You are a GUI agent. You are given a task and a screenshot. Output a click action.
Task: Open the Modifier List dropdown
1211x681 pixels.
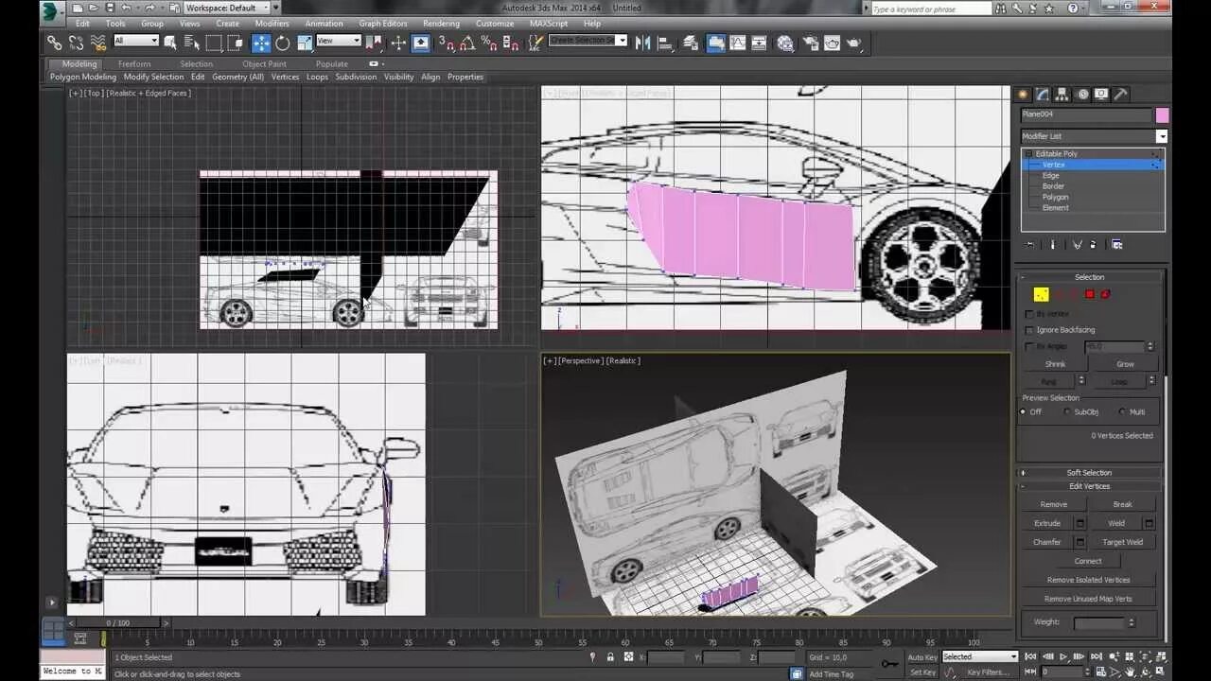[1161, 136]
